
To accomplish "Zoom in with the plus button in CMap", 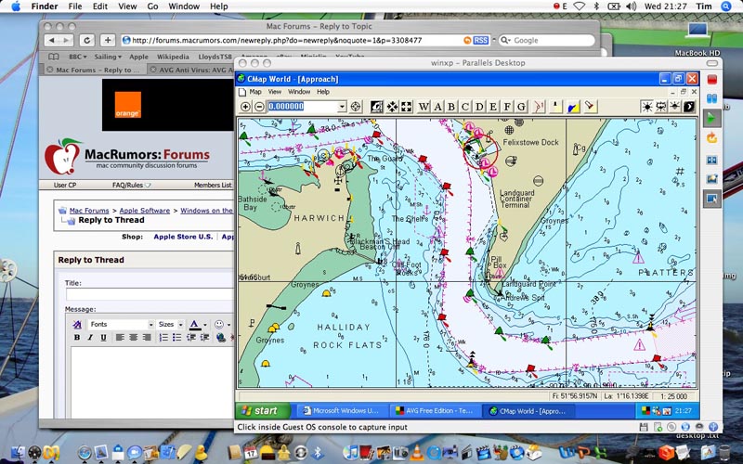I will tap(245, 107).
